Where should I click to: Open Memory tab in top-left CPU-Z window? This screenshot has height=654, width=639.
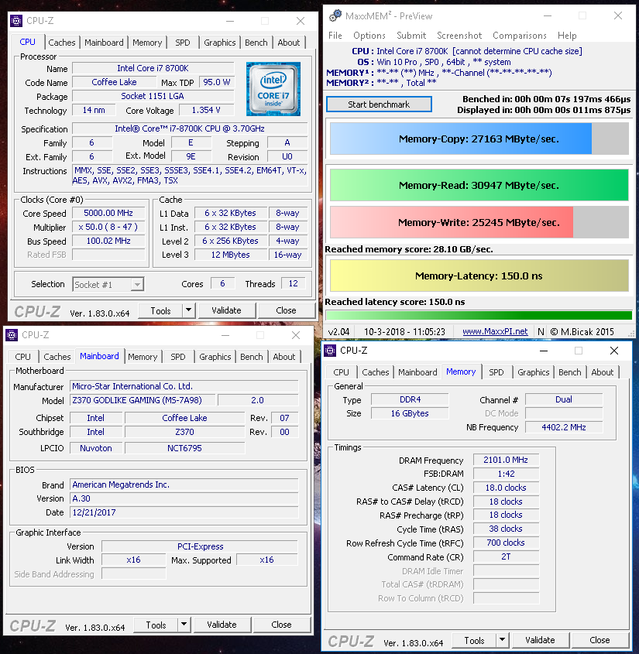[147, 43]
